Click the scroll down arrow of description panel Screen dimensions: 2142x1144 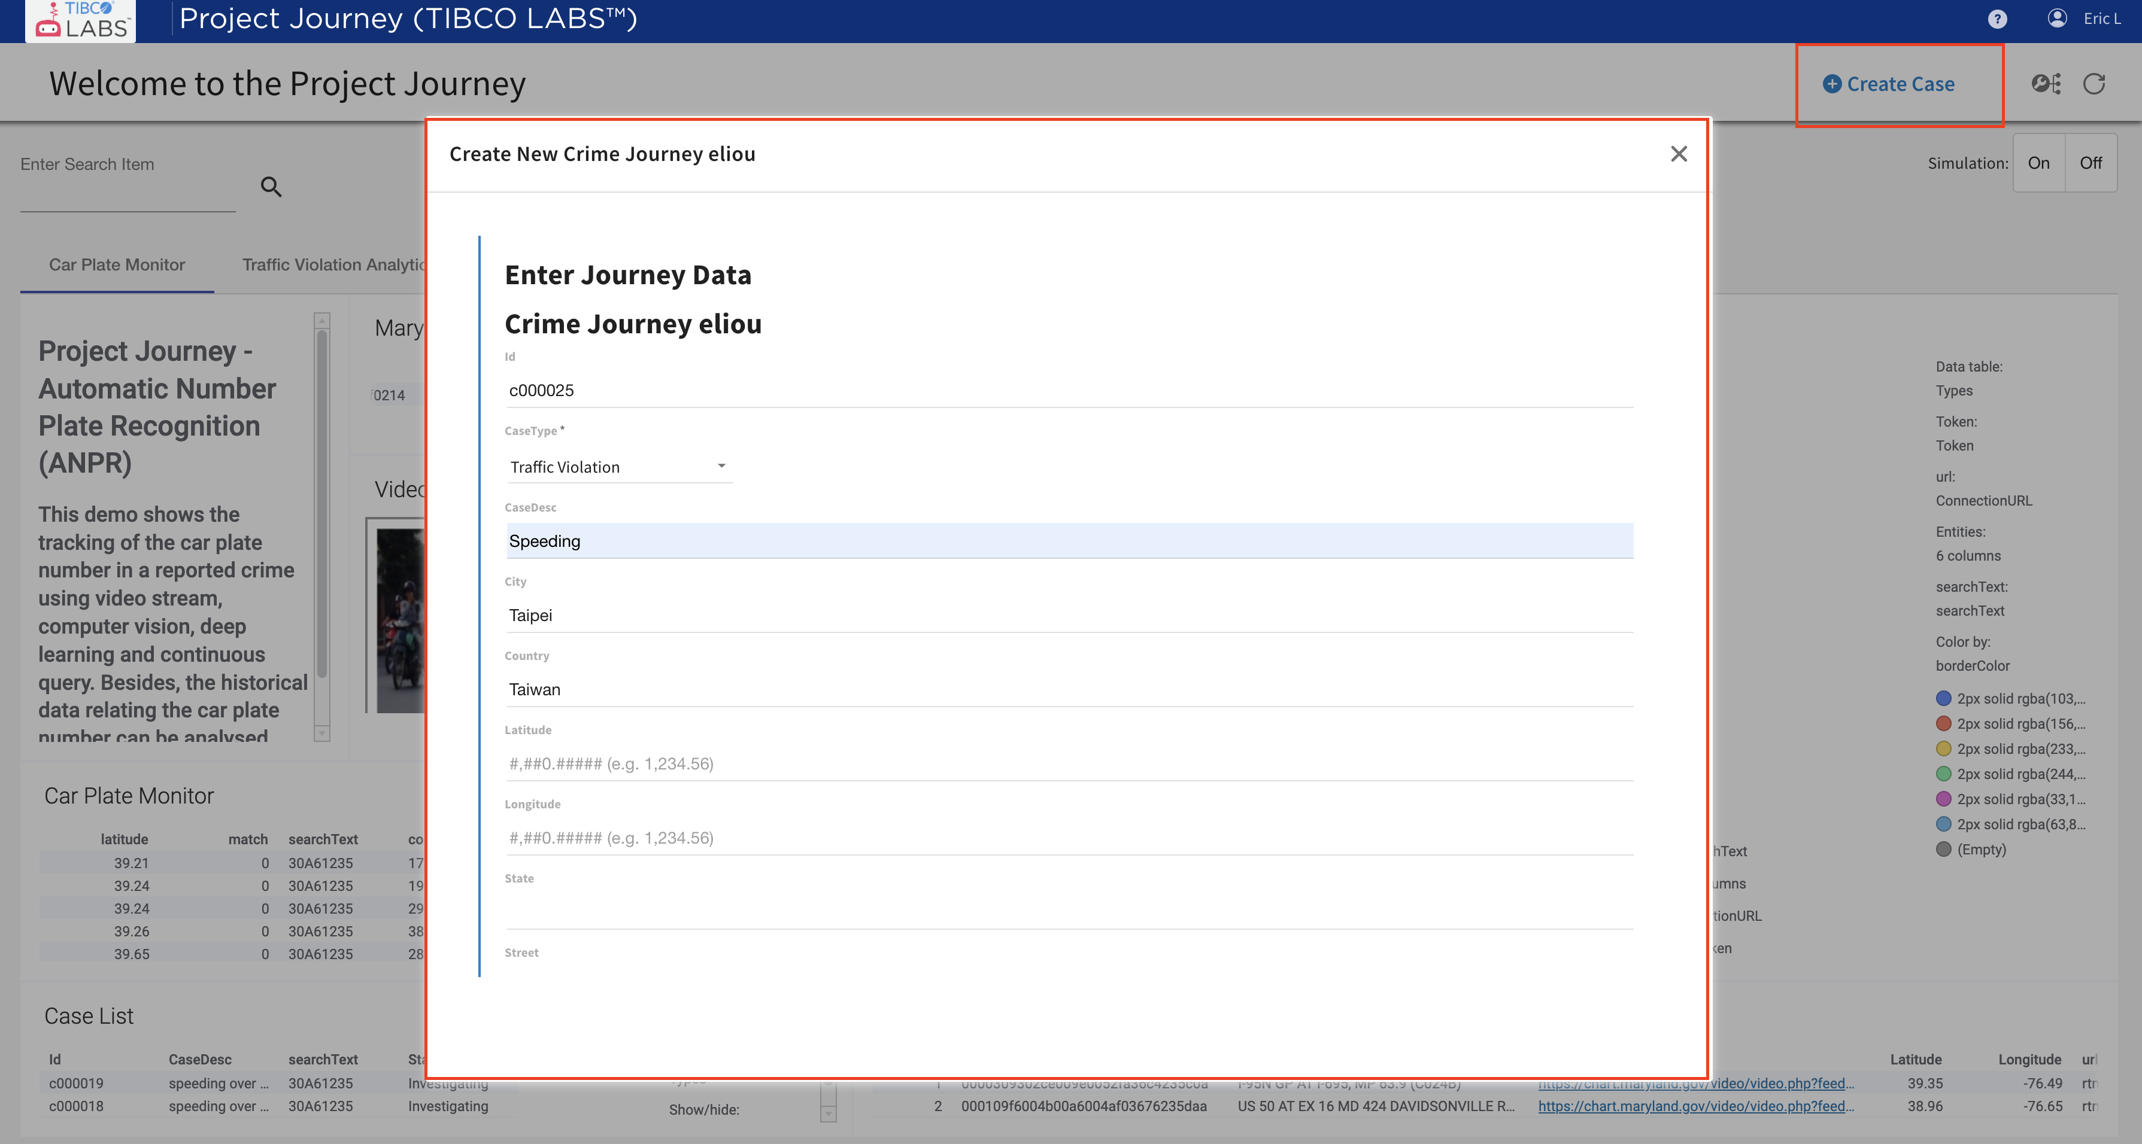[322, 733]
